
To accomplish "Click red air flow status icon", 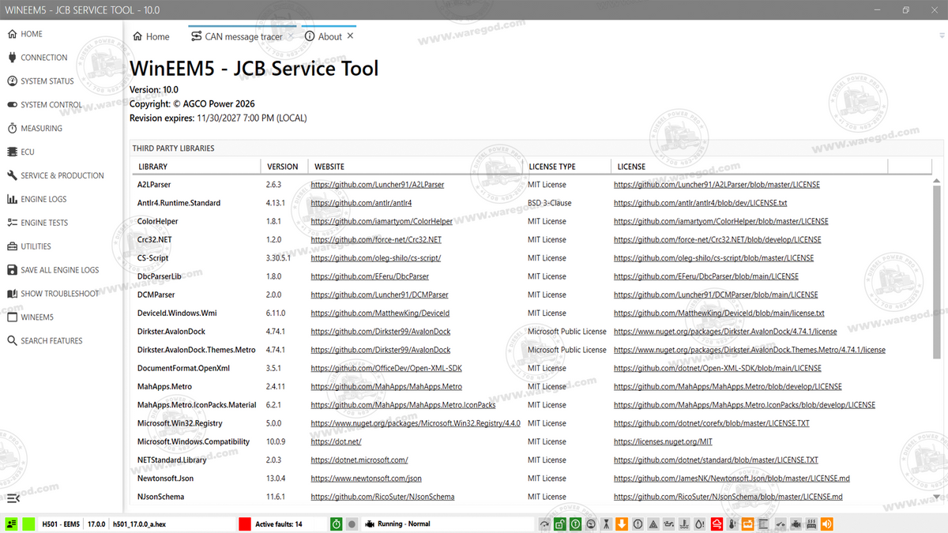I will pos(717,524).
